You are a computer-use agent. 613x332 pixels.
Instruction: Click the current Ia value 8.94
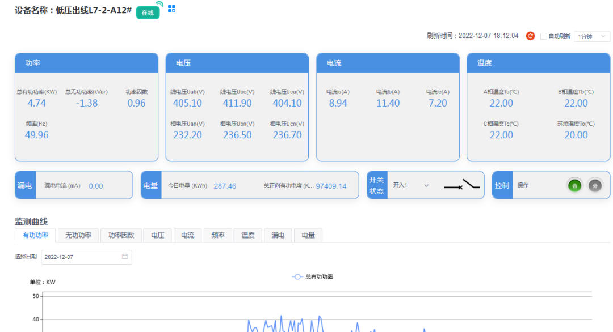point(338,103)
